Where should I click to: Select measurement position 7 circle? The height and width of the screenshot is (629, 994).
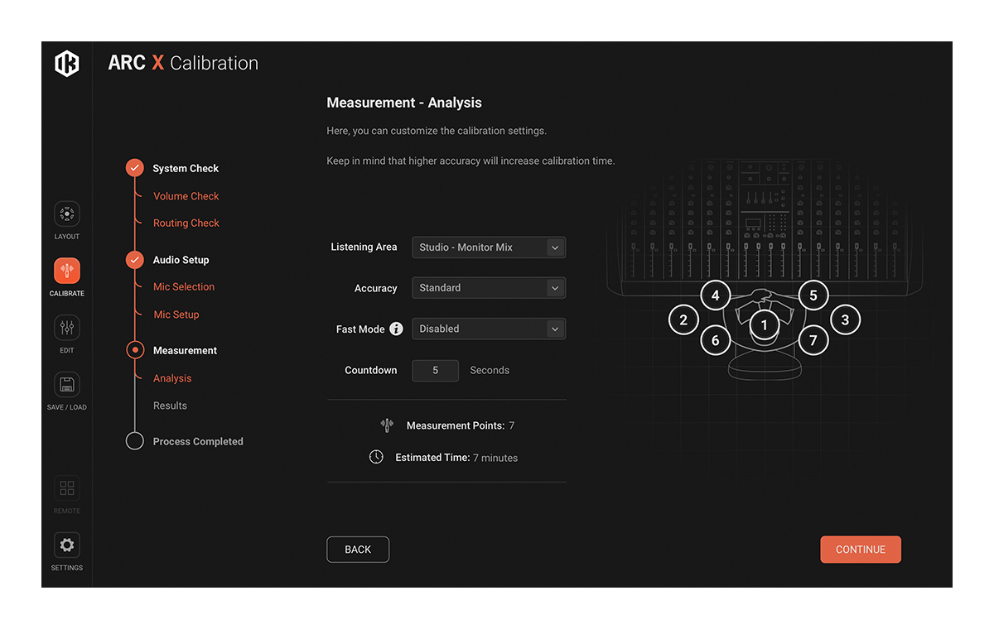[813, 340]
